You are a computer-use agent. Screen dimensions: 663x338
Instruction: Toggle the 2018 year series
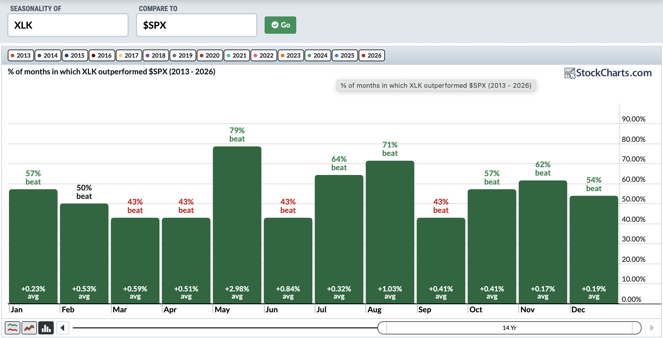pos(156,56)
